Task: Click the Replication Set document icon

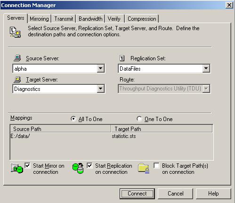Action: [x=122, y=58]
